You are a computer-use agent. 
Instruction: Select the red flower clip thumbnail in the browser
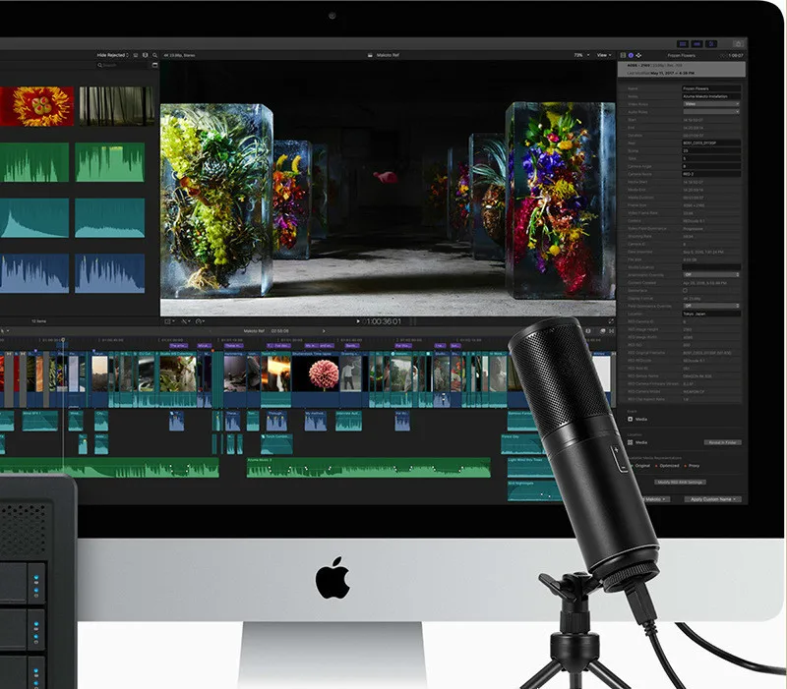(x=36, y=106)
